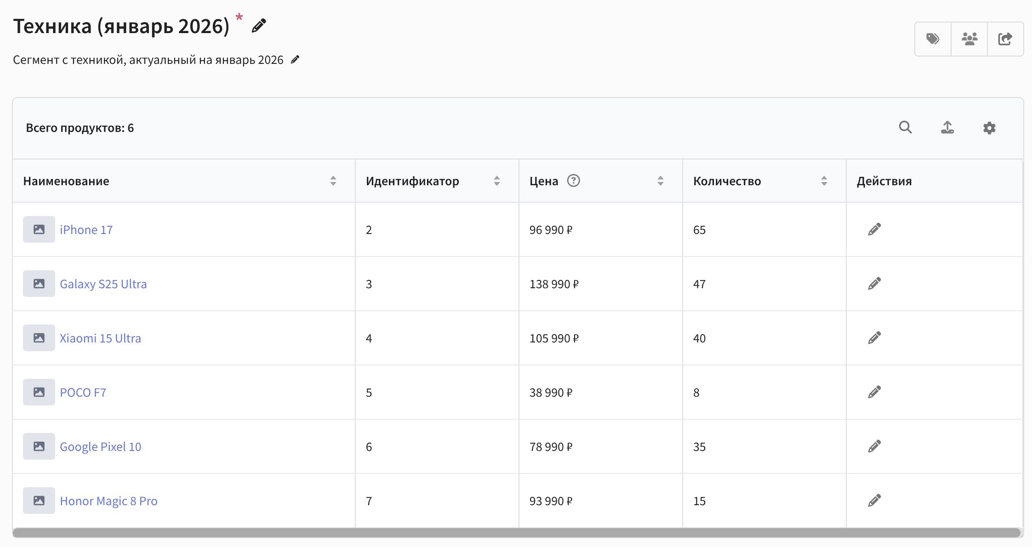The width and height of the screenshot is (1032, 547).
Task: Click the pencil icon next to segment title
Action: (259, 26)
